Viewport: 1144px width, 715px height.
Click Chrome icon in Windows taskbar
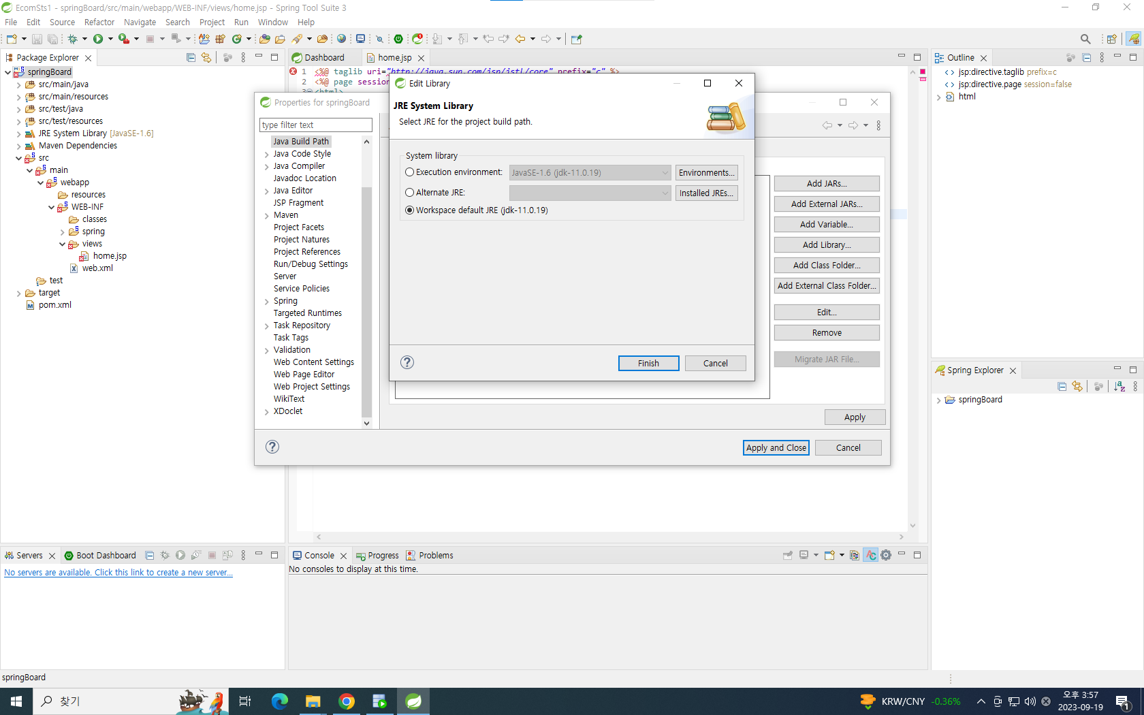pos(347,701)
